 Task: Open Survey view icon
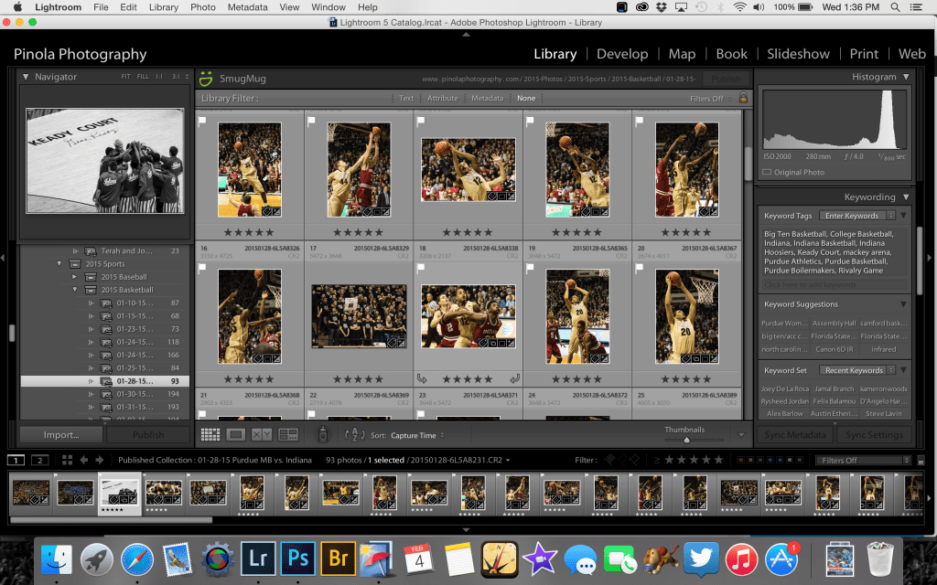pos(288,435)
